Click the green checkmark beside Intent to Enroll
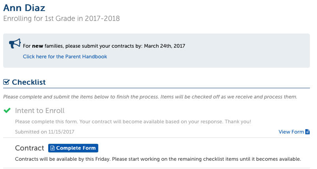Screen dimensions: 317x169 pyautogui.click(x=7, y=110)
